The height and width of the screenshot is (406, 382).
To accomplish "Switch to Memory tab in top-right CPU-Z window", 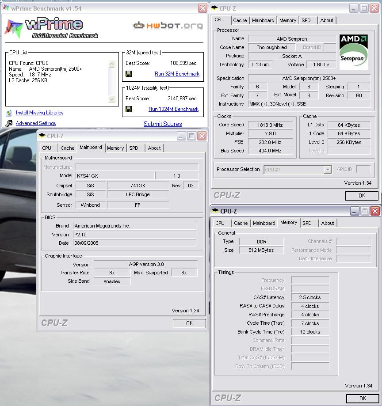I will [288, 20].
